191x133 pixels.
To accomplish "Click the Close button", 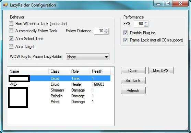I will pos(133,70).
